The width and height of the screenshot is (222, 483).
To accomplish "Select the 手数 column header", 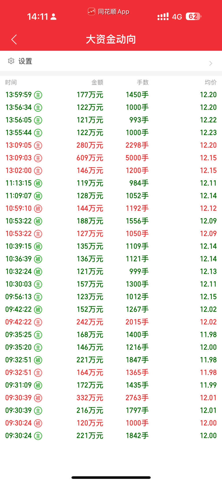I will tap(143, 82).
